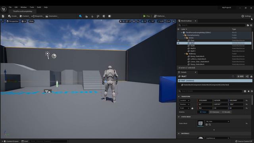The width and height of the screenshot is (254, 143).
Task: Choose the Select objects tool in viewport
Action: pos(121,21)
